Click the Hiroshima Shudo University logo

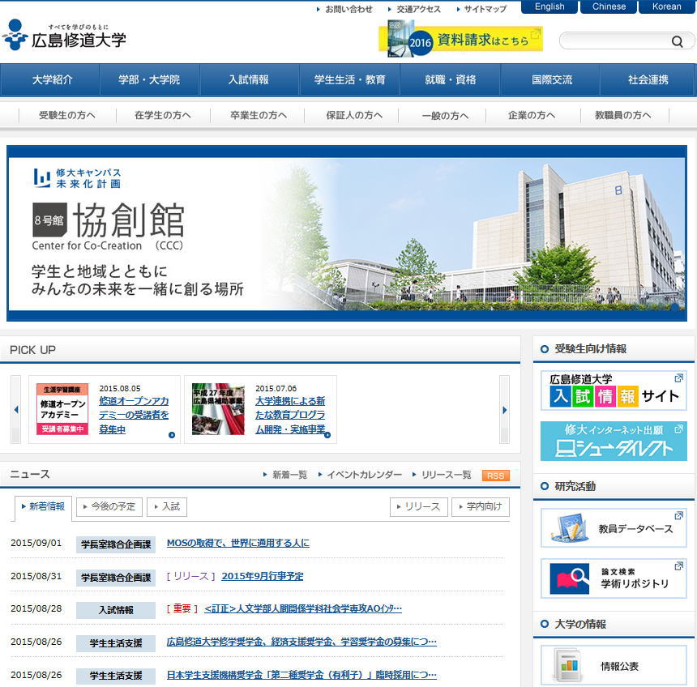[65, 36]
